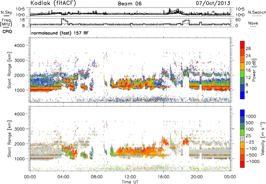Click the 'Power [dB]' color bar title
This screenshot has width=266, height=184.
254,70
